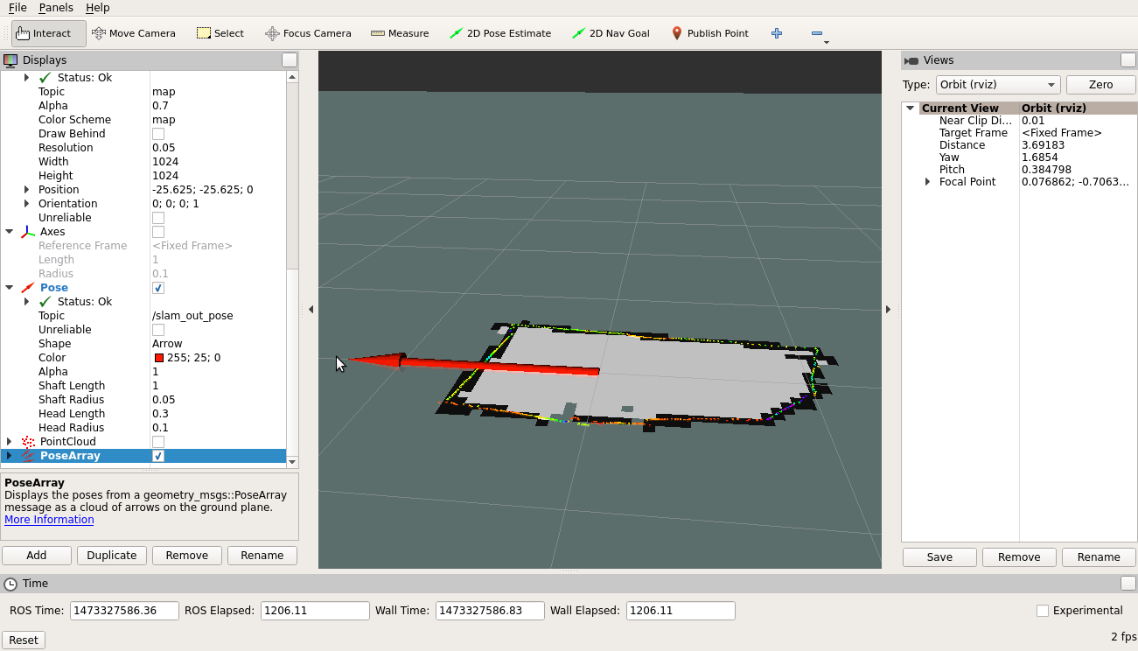Open More Information link
1138x651 pixels.
(49, 520)
